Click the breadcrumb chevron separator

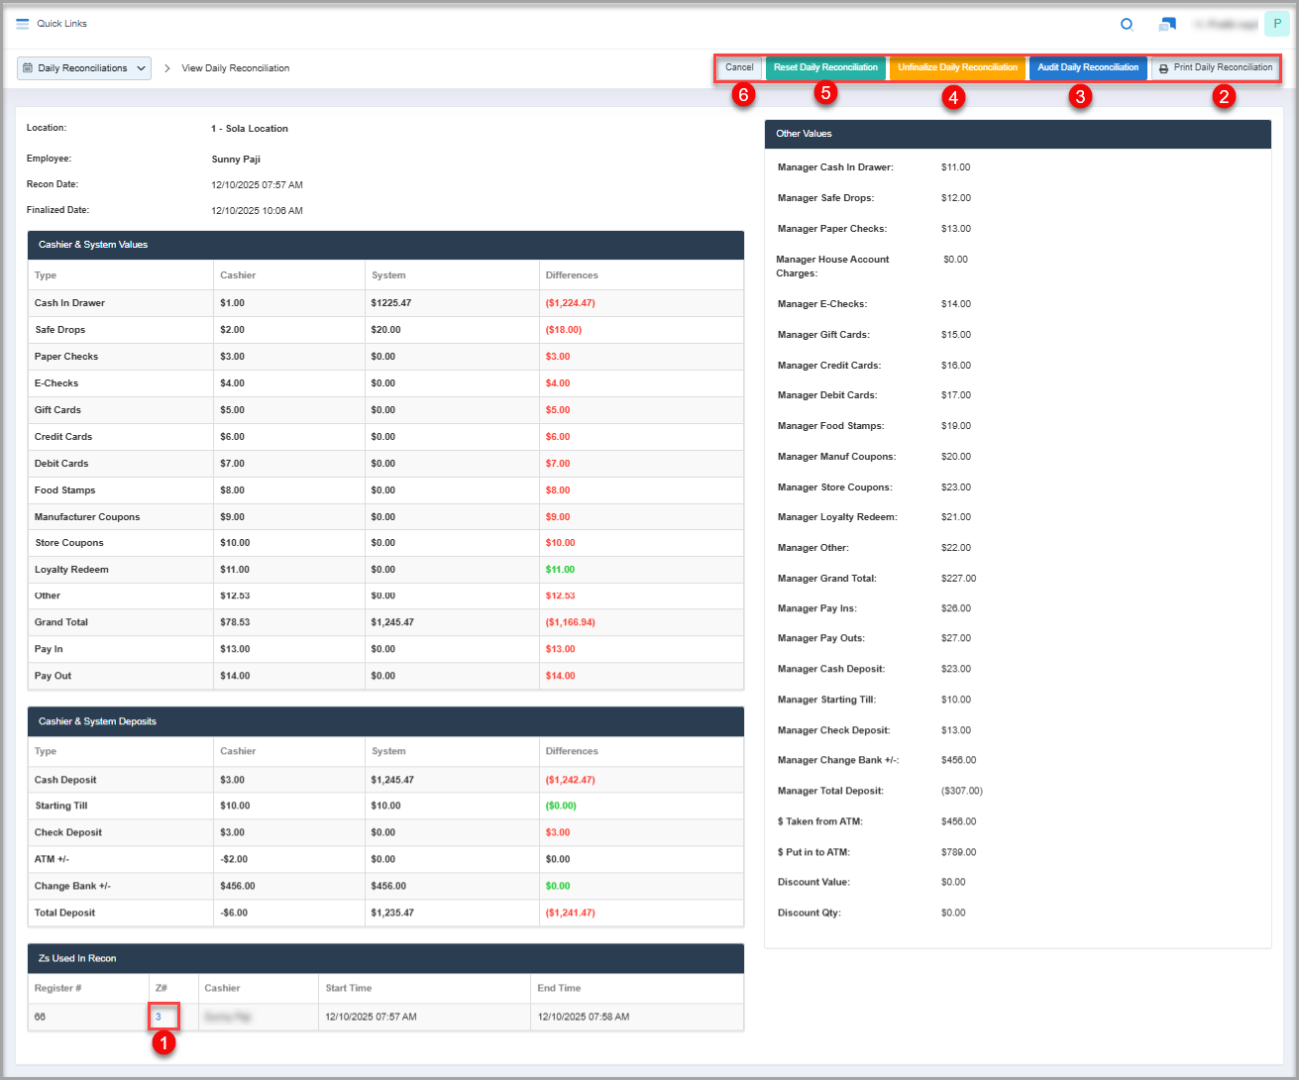pos(167,68)
